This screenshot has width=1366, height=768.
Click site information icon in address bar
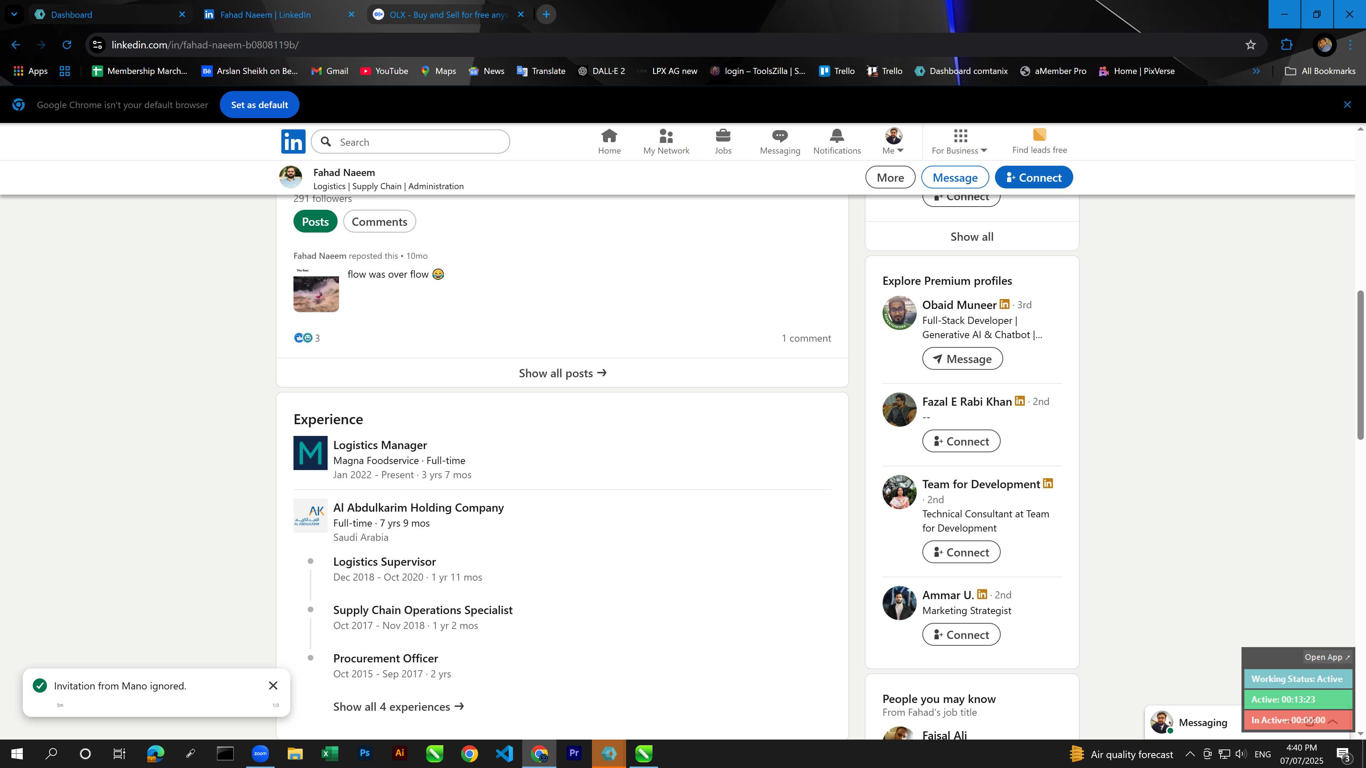coord(97,45)
